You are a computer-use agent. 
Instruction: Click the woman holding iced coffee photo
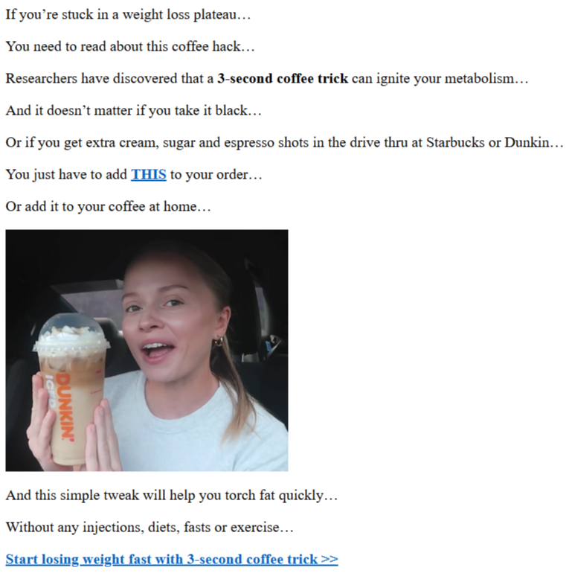(147, 351)
